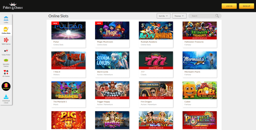
Task: Click the History label under T-Rex II
Action: point(57,75)
